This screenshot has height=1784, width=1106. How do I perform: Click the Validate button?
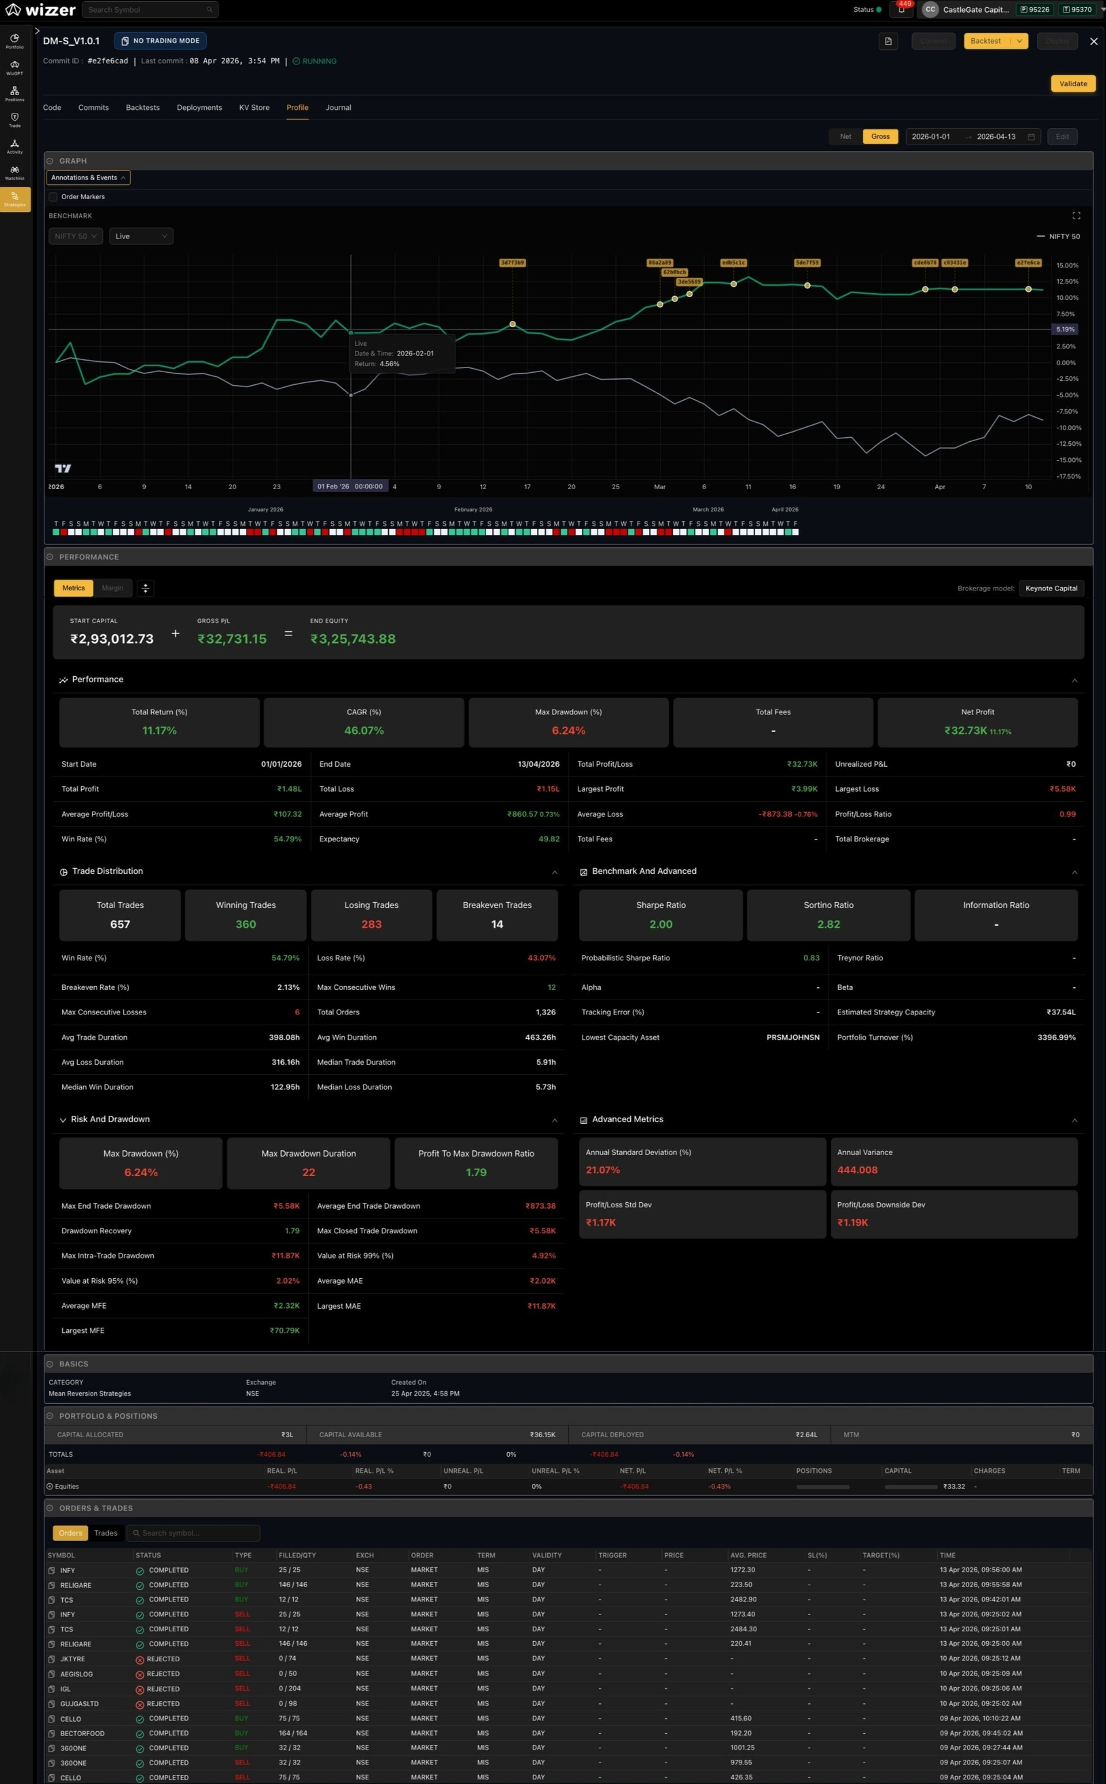click(1073, 84)
